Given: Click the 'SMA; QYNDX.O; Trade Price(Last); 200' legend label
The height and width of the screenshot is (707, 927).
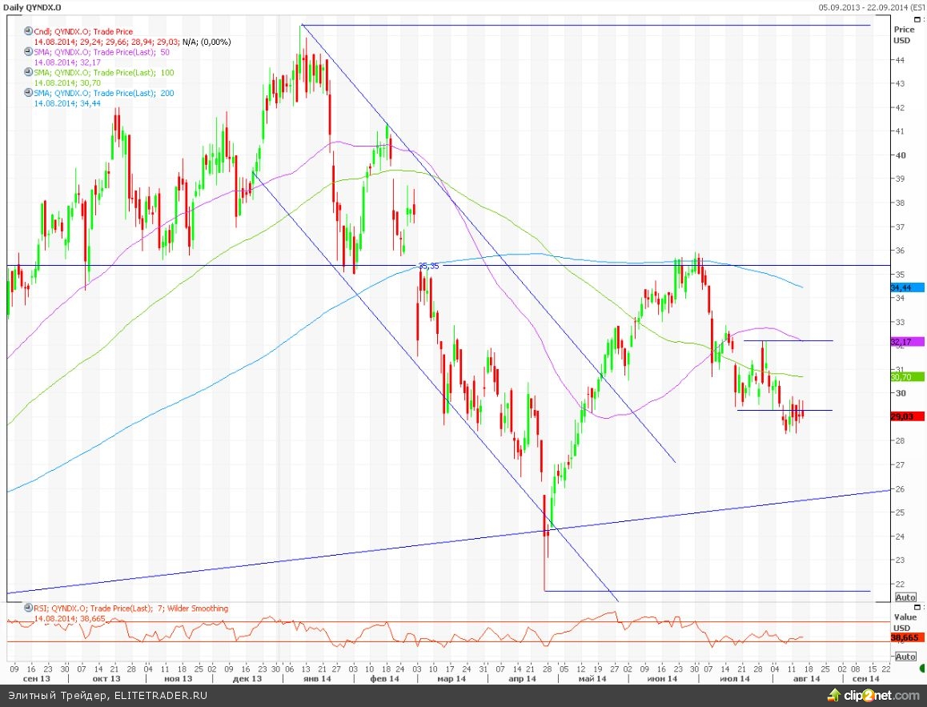Looking at the screenshot, I should point(104,93).
